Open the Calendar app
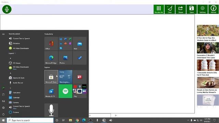 click(x=14, y=97)
